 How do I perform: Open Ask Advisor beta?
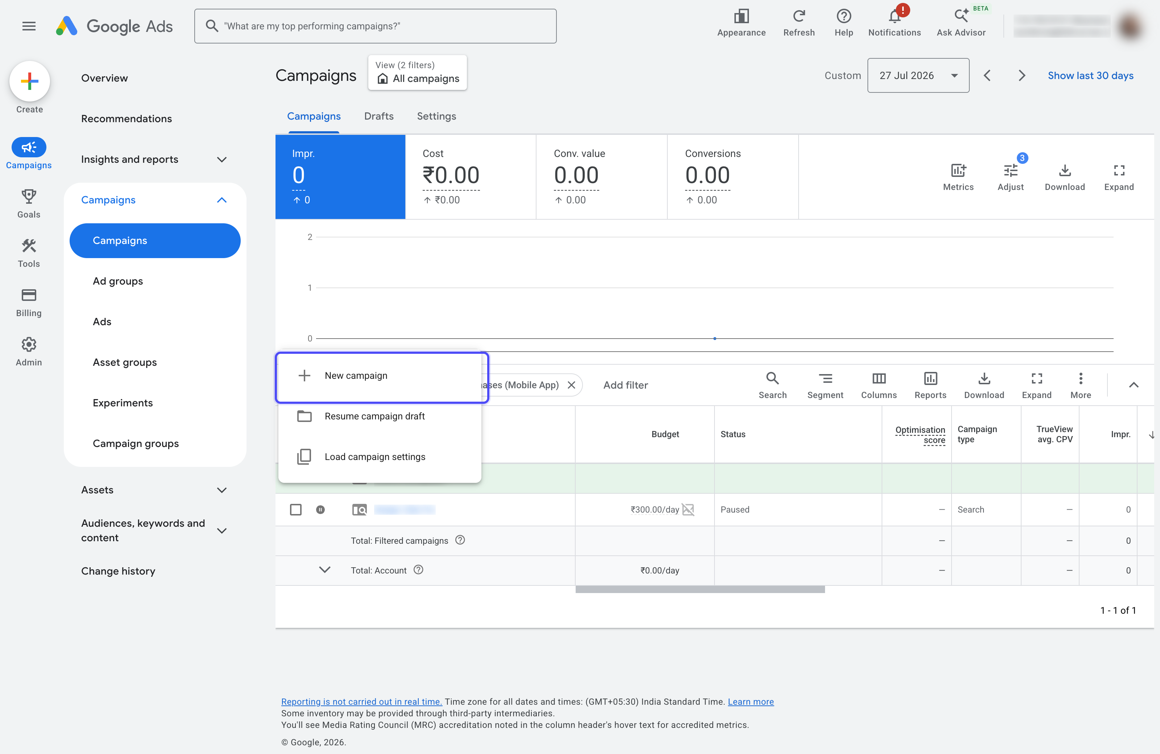click(961, 23)
